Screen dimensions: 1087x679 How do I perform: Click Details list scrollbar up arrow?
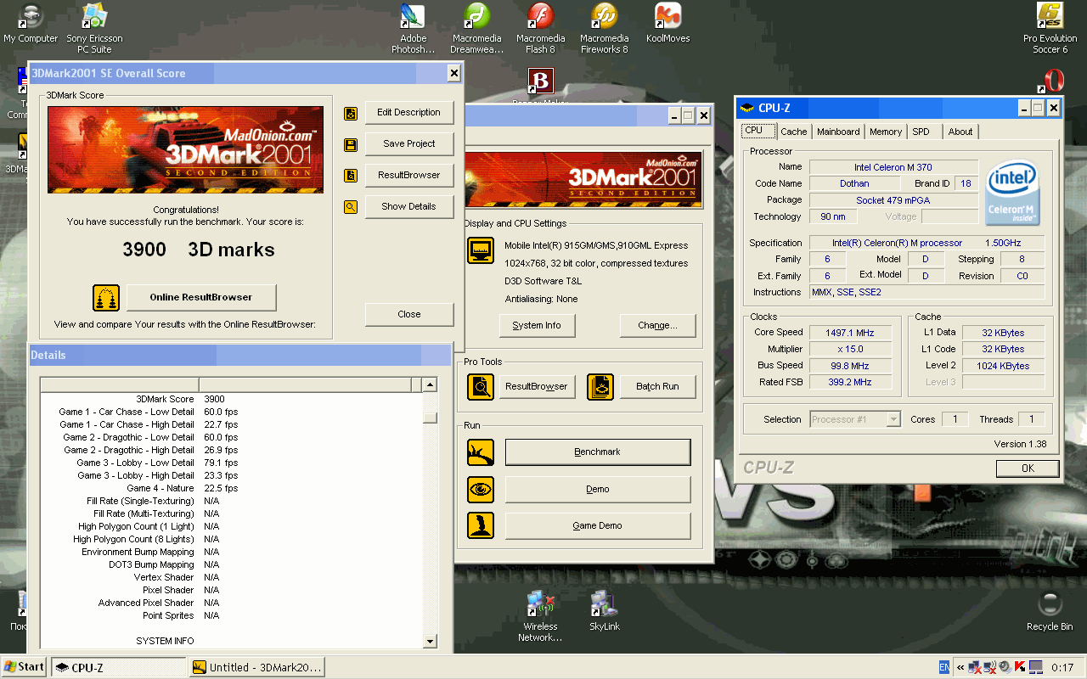pos(430,385)
